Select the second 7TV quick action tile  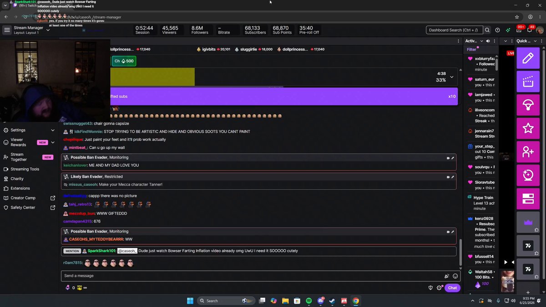coord(528,270)
